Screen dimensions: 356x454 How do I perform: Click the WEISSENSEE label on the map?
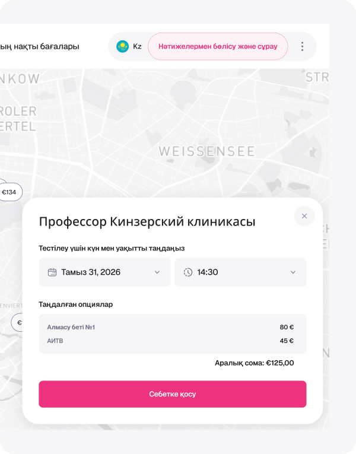(206, 152)
